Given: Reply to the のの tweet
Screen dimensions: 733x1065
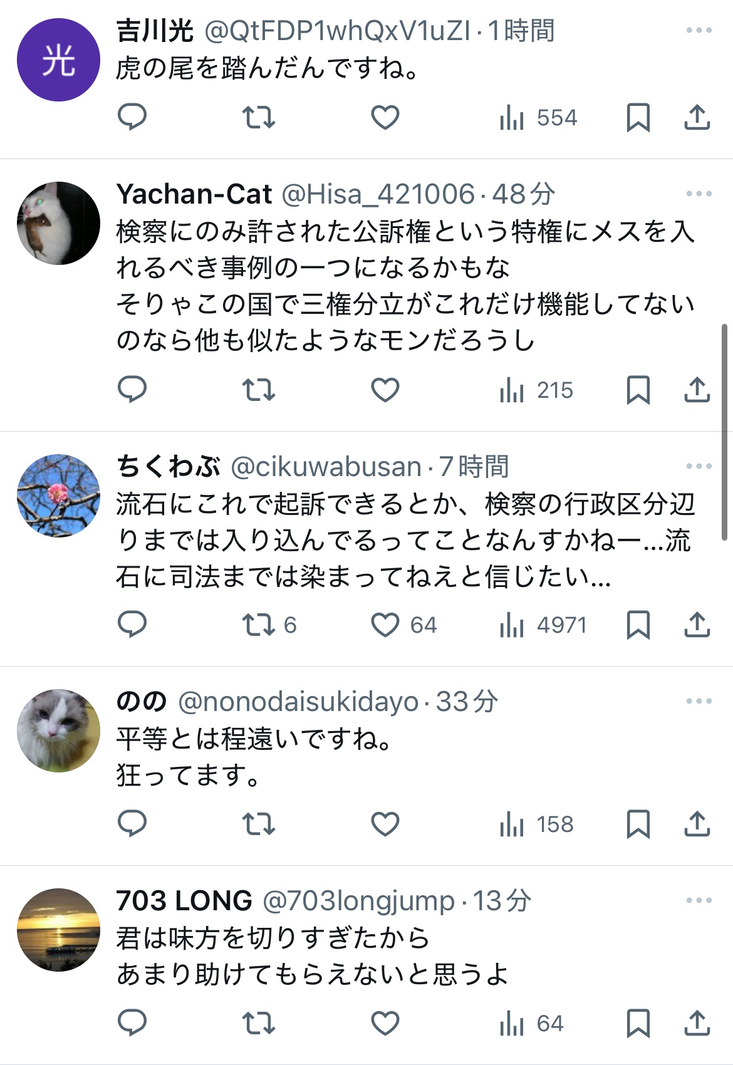Looking at the screenshot, I should click(x=132, y=824).
